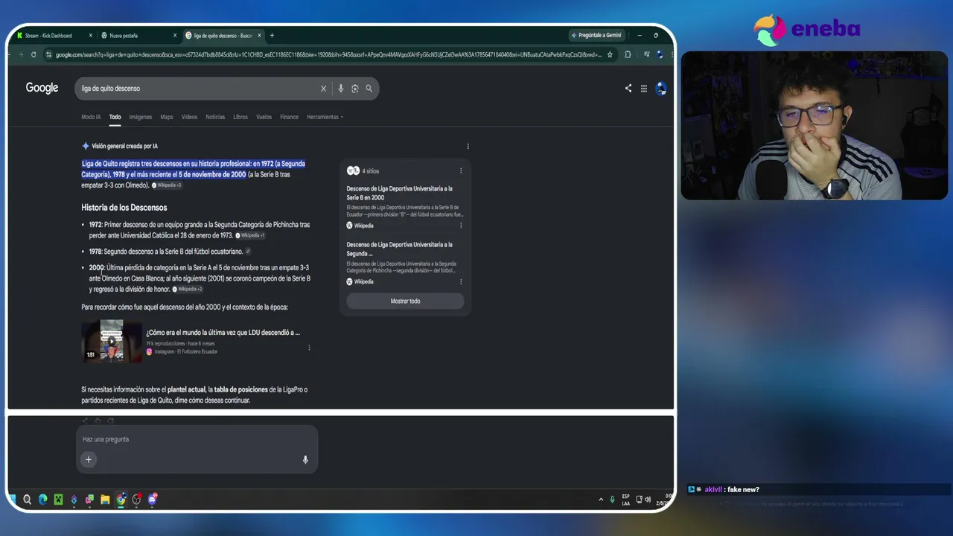Click the plus button in the question box
Image resolution: width=953 pixels, height=536 pixels.
[88, 459]
